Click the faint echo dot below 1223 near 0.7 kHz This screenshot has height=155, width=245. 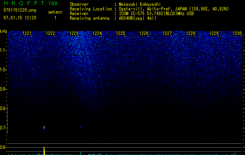point(80,127)
